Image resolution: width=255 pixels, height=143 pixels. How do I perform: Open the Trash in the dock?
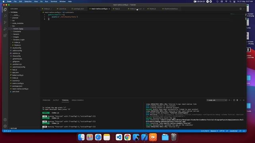coord(174,137)
